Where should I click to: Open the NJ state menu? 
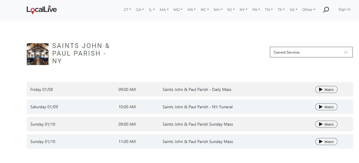pyautogui.click(x=231, y=9)
